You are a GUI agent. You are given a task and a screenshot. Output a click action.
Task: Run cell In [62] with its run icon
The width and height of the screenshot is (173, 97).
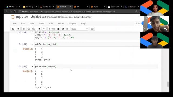32,67
